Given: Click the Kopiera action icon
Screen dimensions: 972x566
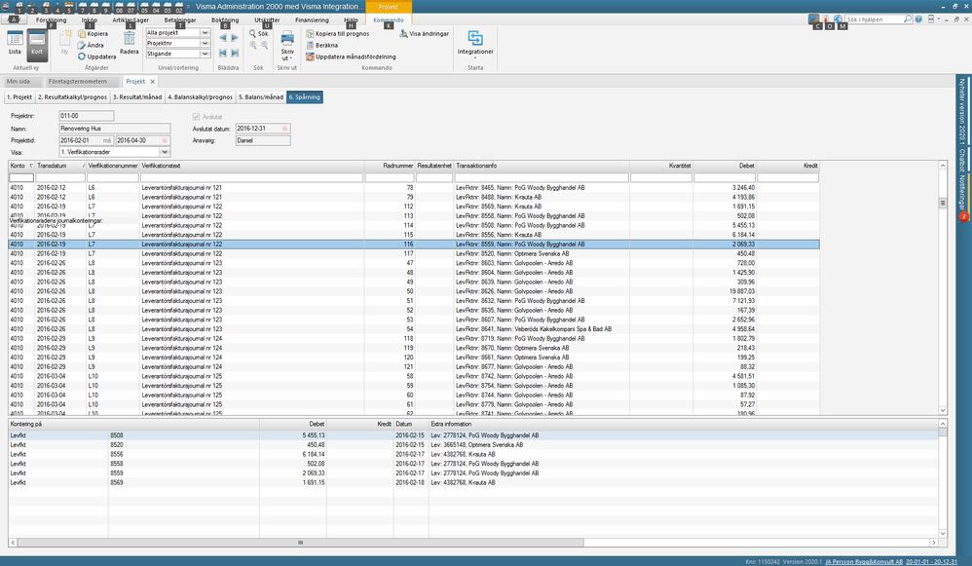Looking at the screenshot, I should click(82, 34).
